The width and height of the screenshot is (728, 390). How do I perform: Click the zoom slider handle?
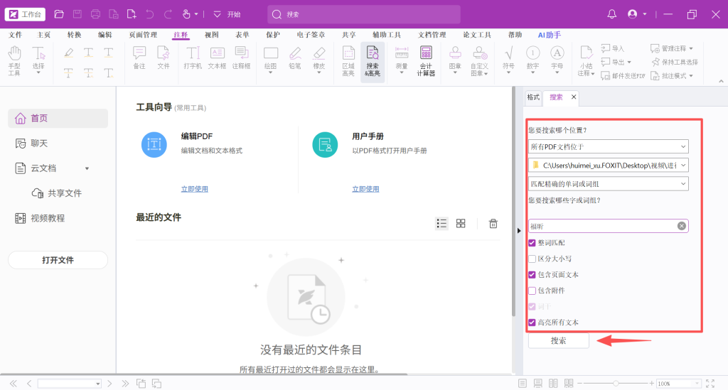coord(616,384)
